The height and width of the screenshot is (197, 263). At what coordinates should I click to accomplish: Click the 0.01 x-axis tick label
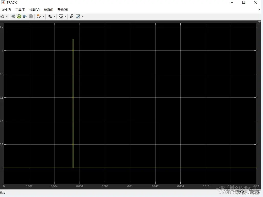(130, 186)
